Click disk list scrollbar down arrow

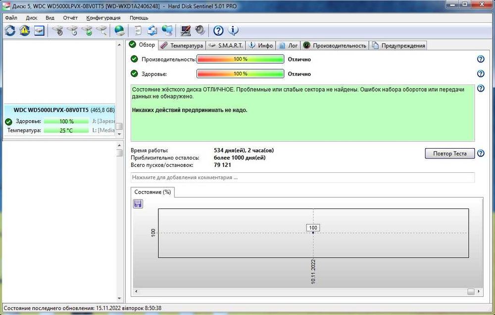coord(119,134)
